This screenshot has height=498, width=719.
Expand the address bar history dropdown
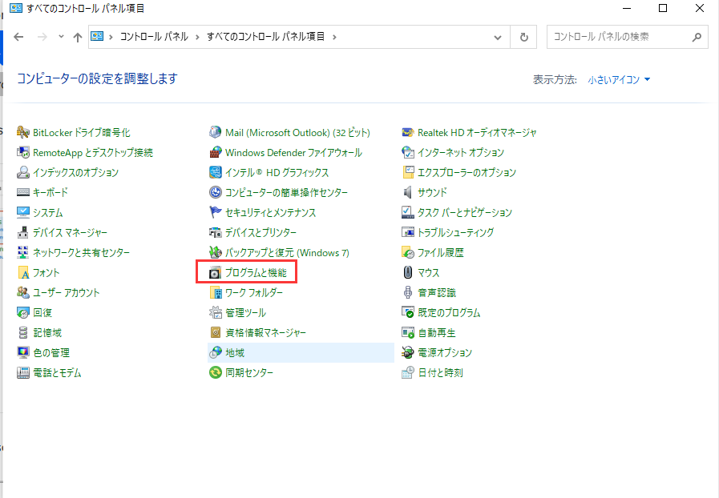point(499,37)
